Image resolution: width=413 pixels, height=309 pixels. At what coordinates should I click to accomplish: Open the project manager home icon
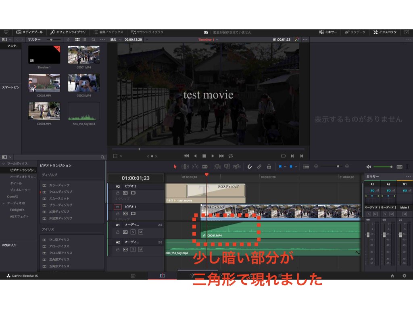392,276
